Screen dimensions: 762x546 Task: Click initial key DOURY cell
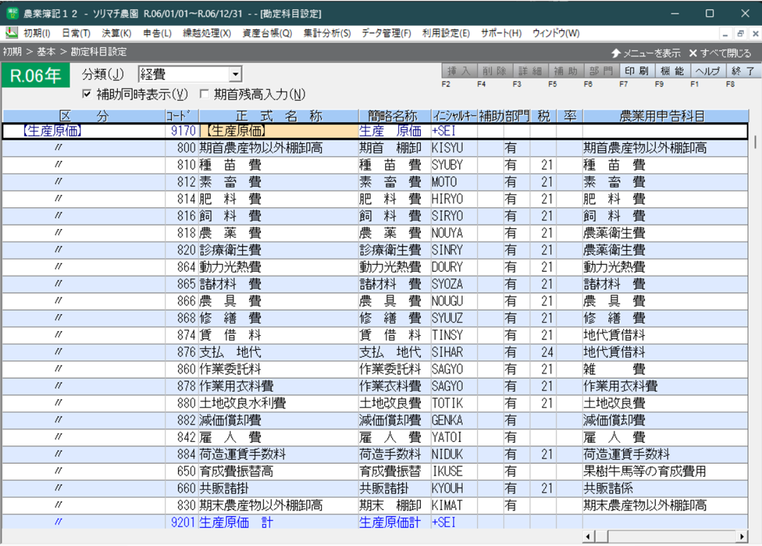(x=454, y=267)
